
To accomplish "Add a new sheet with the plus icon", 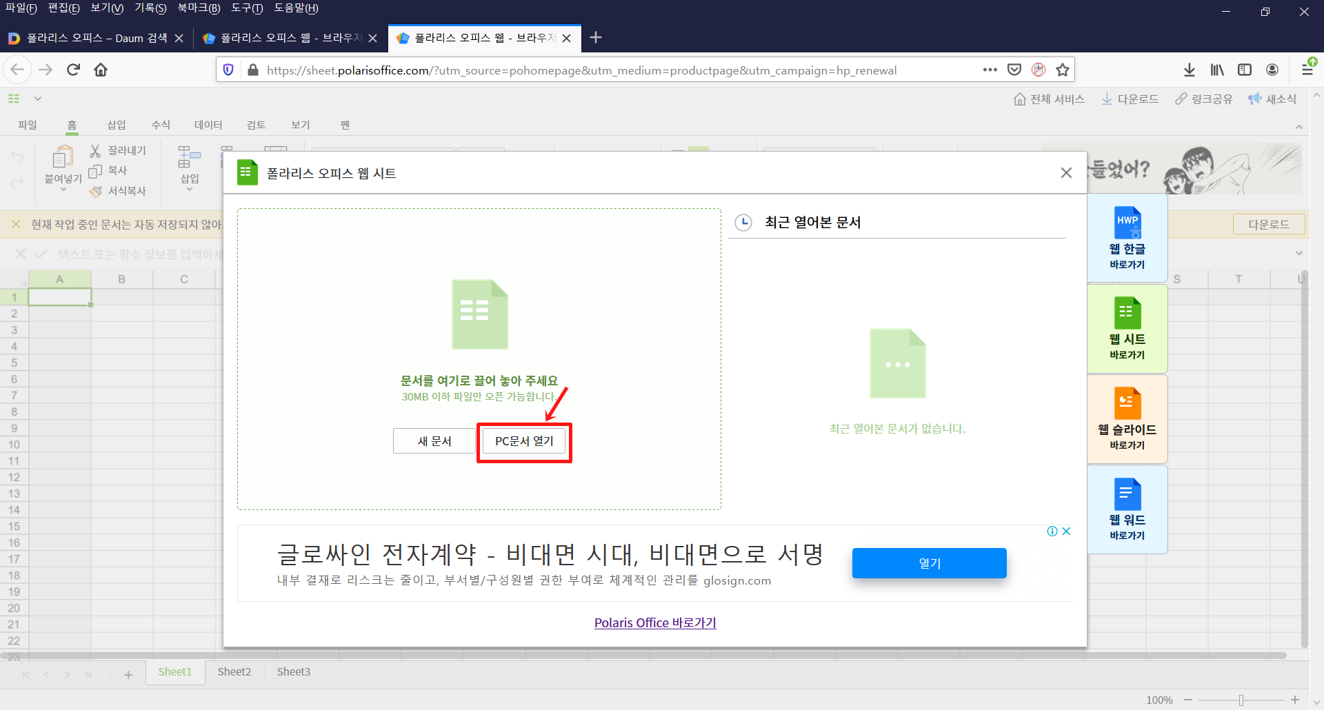I will coord(128,675).
